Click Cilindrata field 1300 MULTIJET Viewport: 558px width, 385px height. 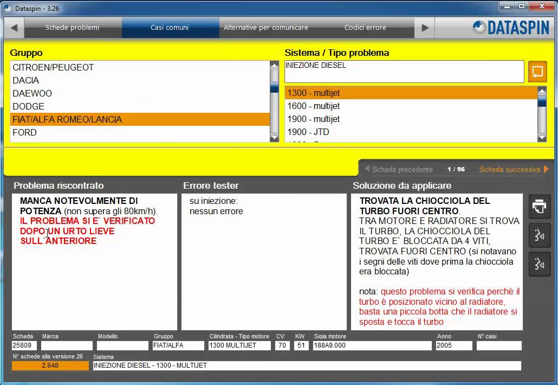tap(239, 345)
